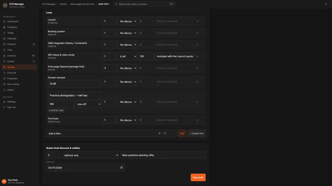Open the calendar picker in Valid until field
Screen dimensions: 332x186
click(x=121, y=168)
